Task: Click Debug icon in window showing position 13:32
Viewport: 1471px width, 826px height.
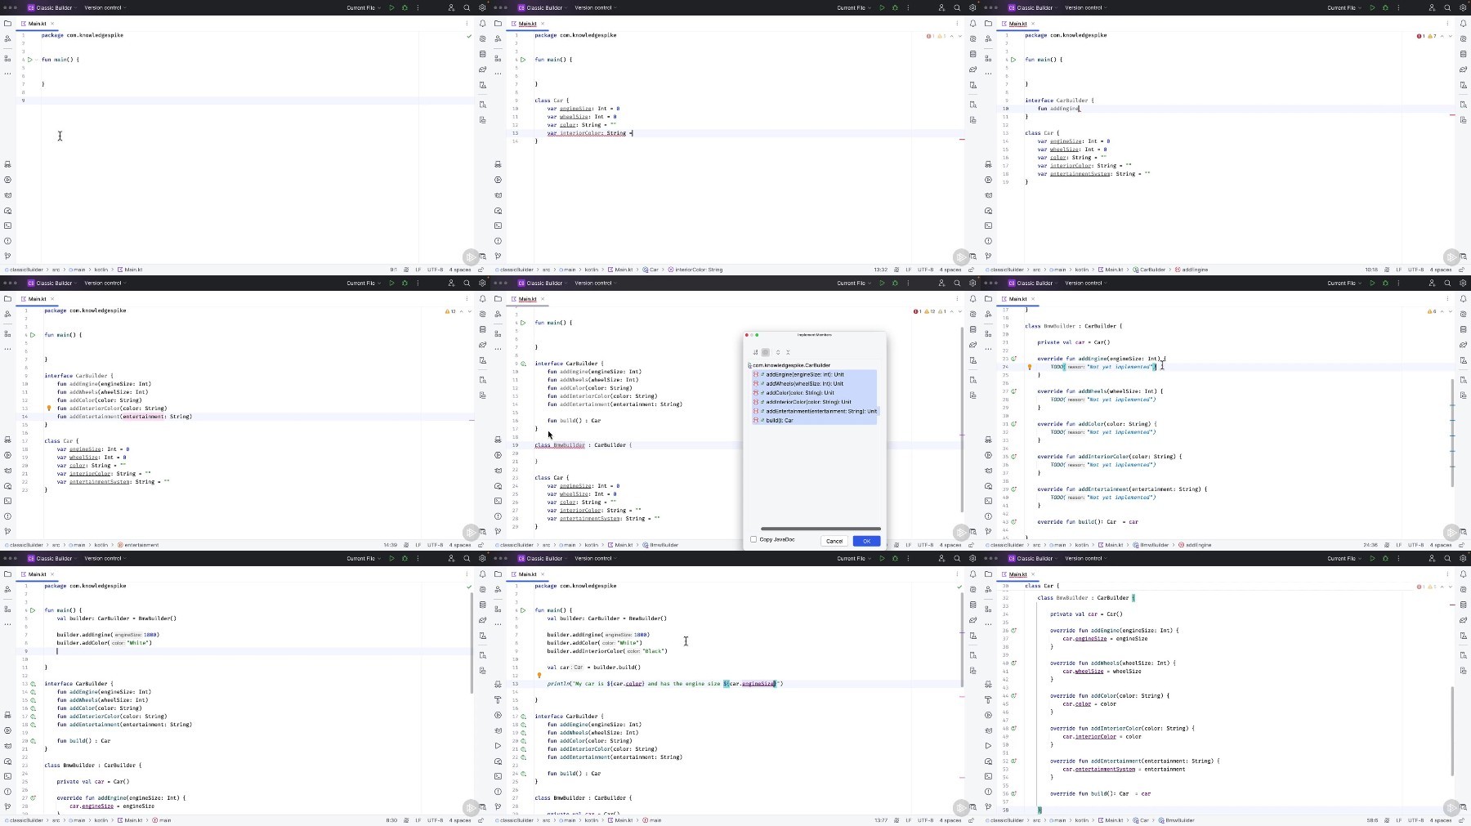Action: [x=895, y=7]
